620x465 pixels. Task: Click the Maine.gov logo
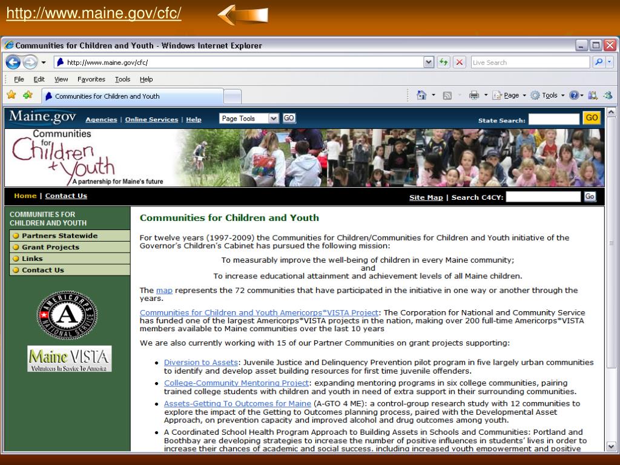tap(42, 117)
